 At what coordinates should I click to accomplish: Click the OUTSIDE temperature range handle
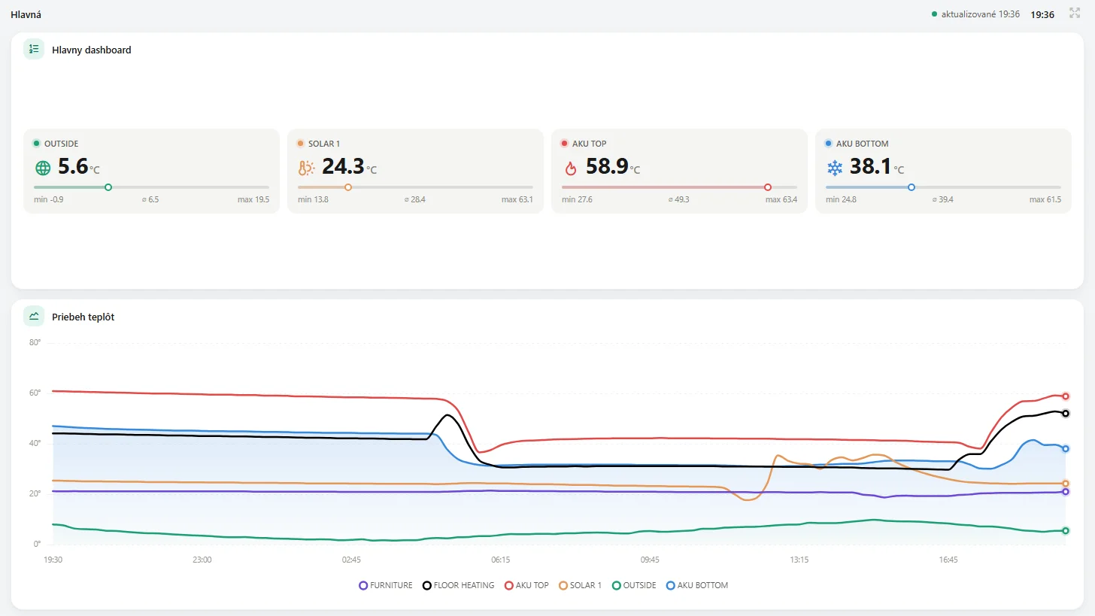[108, 187]
